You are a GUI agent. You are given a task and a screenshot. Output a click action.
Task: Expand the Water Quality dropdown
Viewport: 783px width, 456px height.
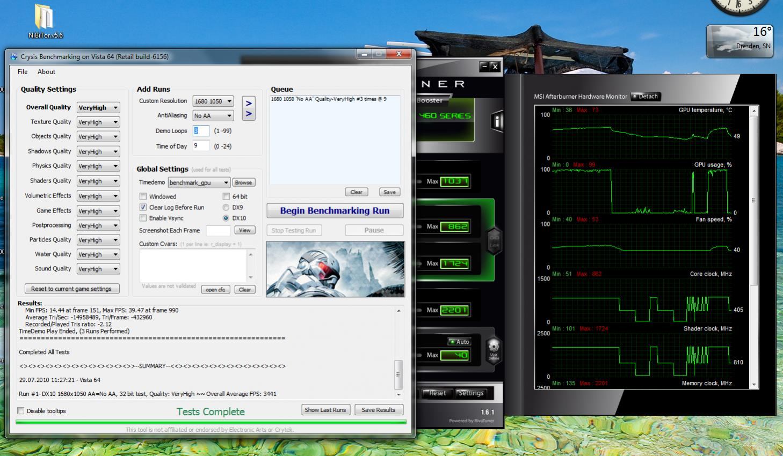point(98,255)
